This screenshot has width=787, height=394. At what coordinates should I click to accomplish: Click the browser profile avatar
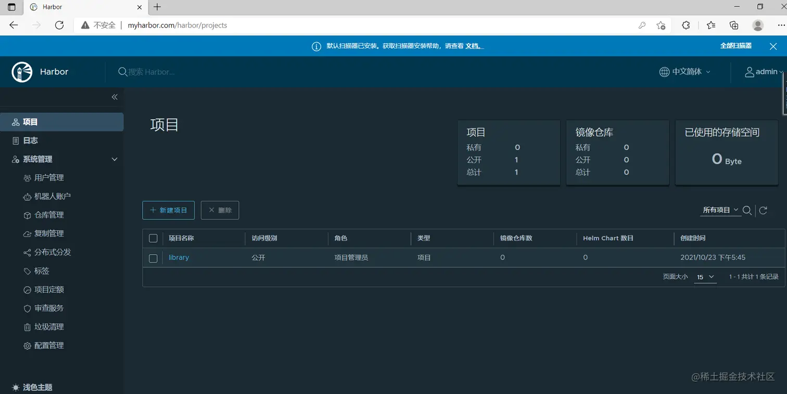[758, 25]
